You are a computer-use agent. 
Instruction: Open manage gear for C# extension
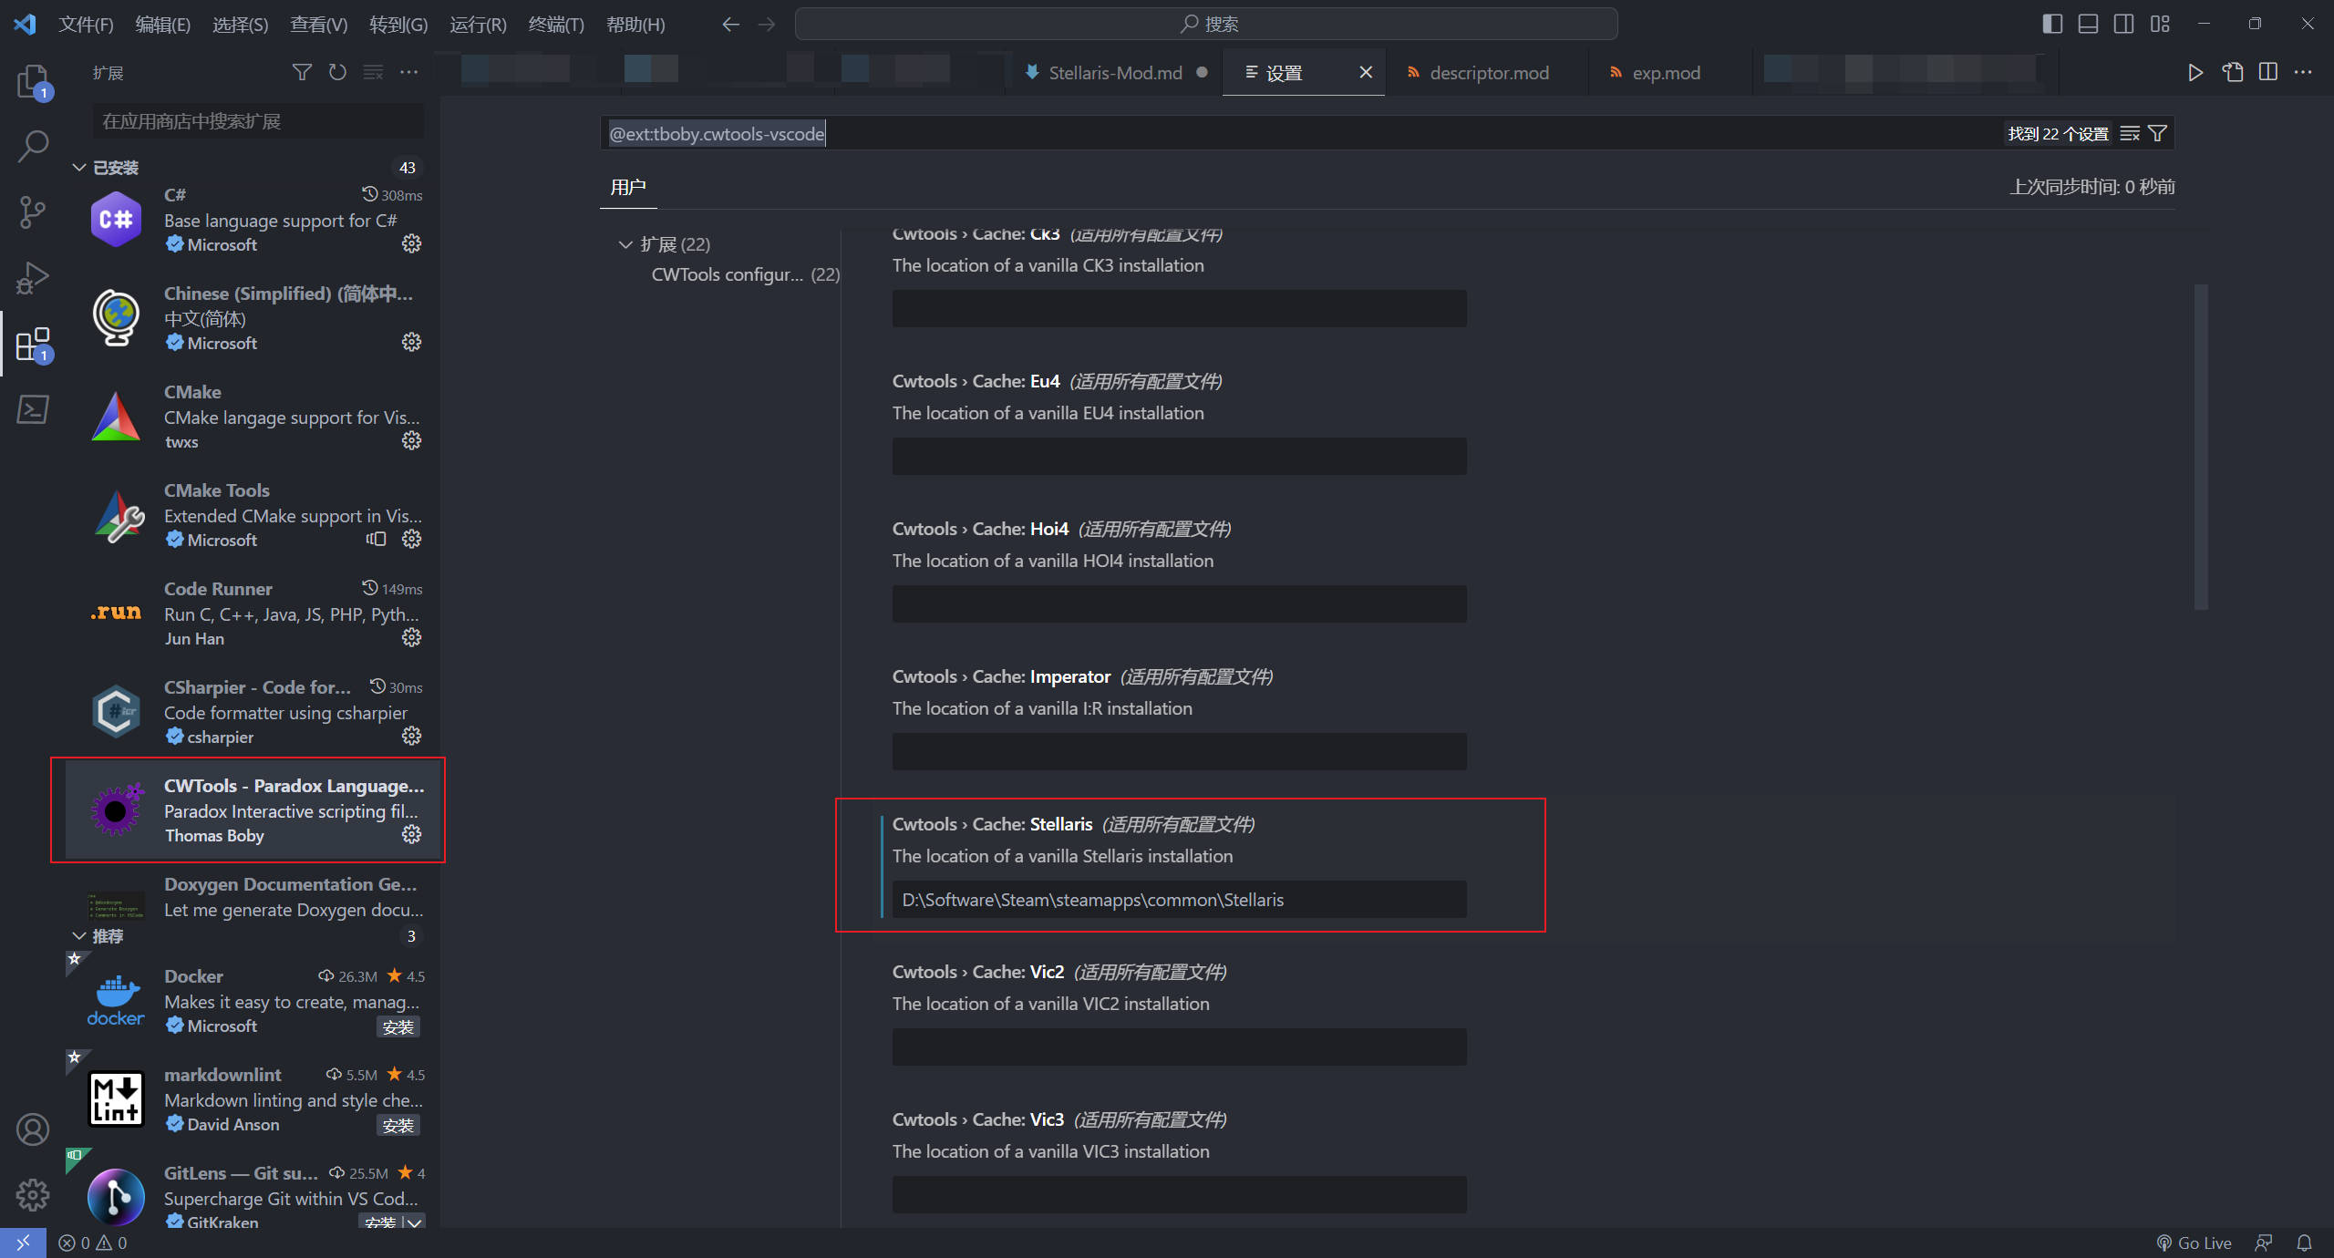click(412, 243)
